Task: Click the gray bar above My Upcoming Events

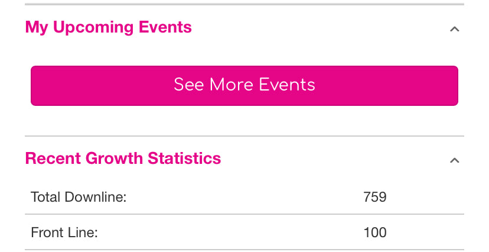Action: click(x=244, y=5)
